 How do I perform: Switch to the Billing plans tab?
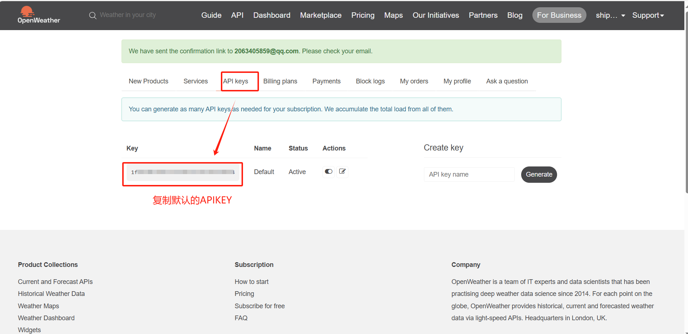(280, 81)
